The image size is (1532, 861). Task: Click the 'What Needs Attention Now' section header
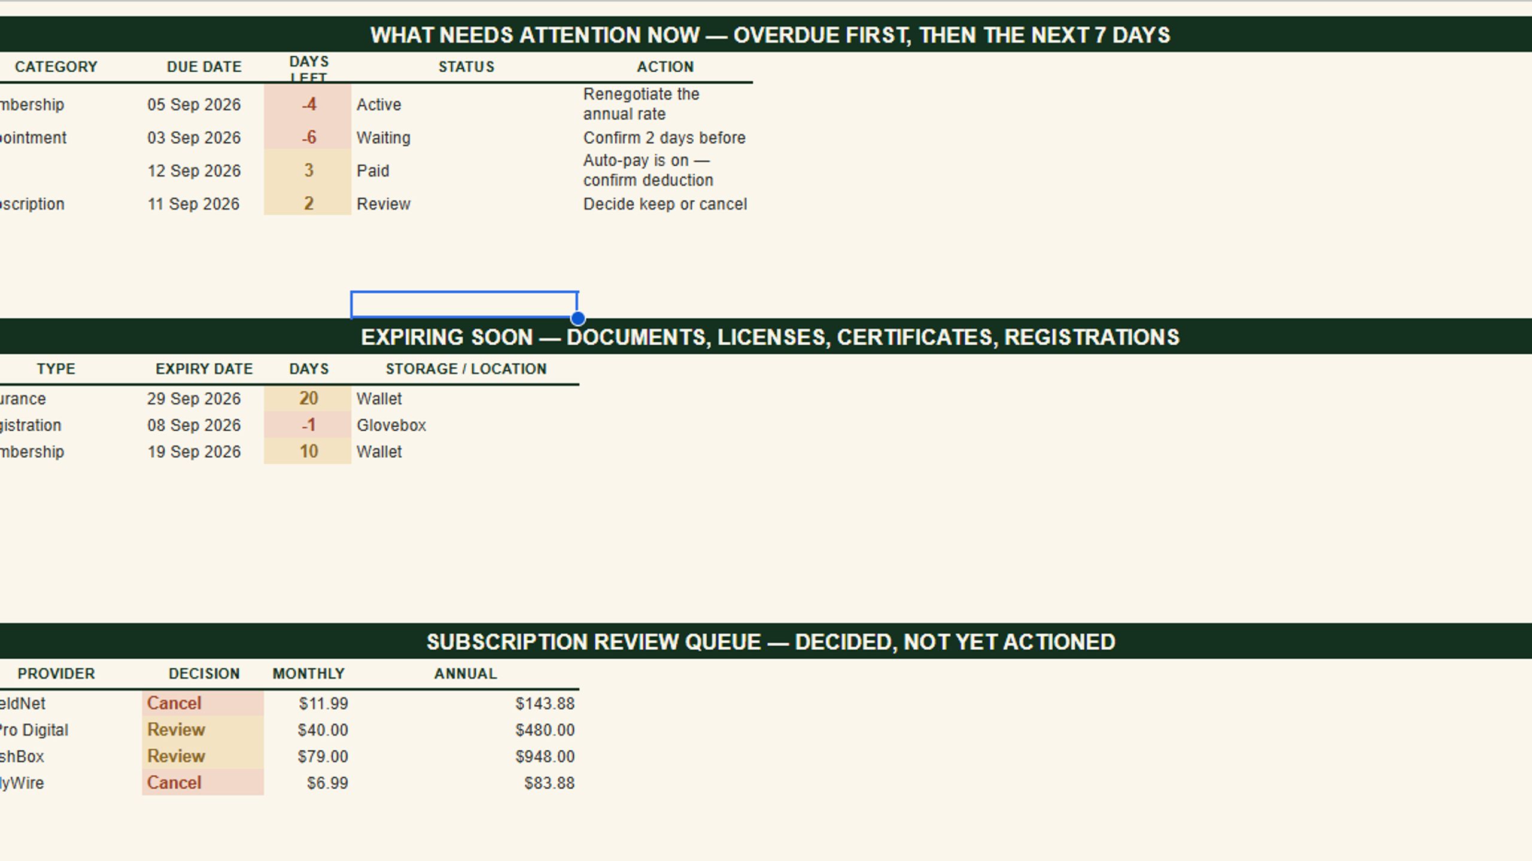coord(770,35)
